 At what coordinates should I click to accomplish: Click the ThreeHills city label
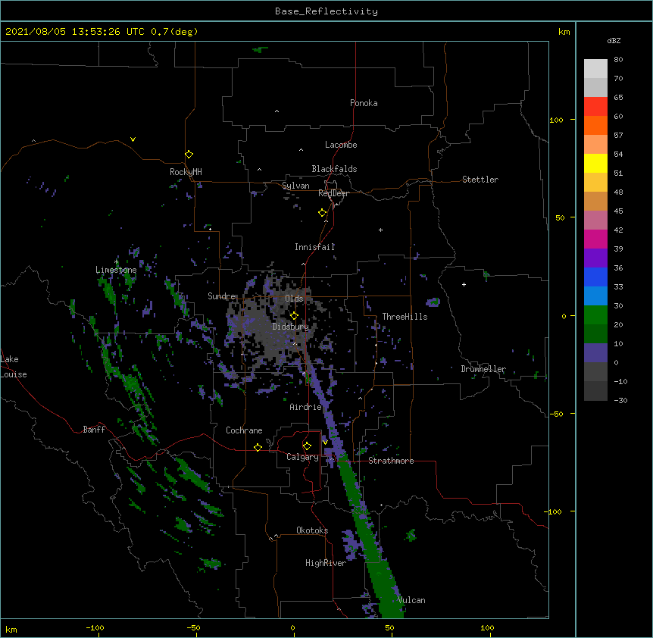pos(405,317)
